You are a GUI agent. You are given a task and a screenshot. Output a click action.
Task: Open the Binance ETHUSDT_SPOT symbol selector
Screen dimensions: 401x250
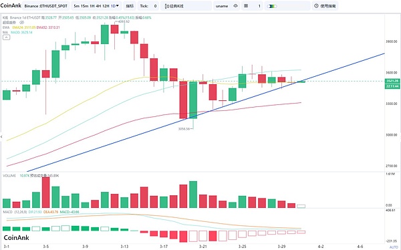click(45, 6)
